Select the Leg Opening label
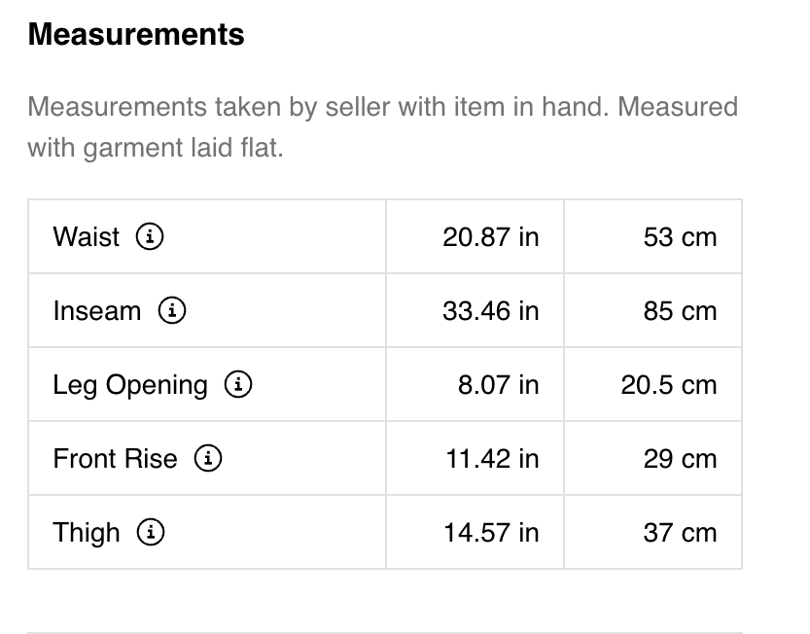This screenshot has height=634, width=810. point(130,385)
